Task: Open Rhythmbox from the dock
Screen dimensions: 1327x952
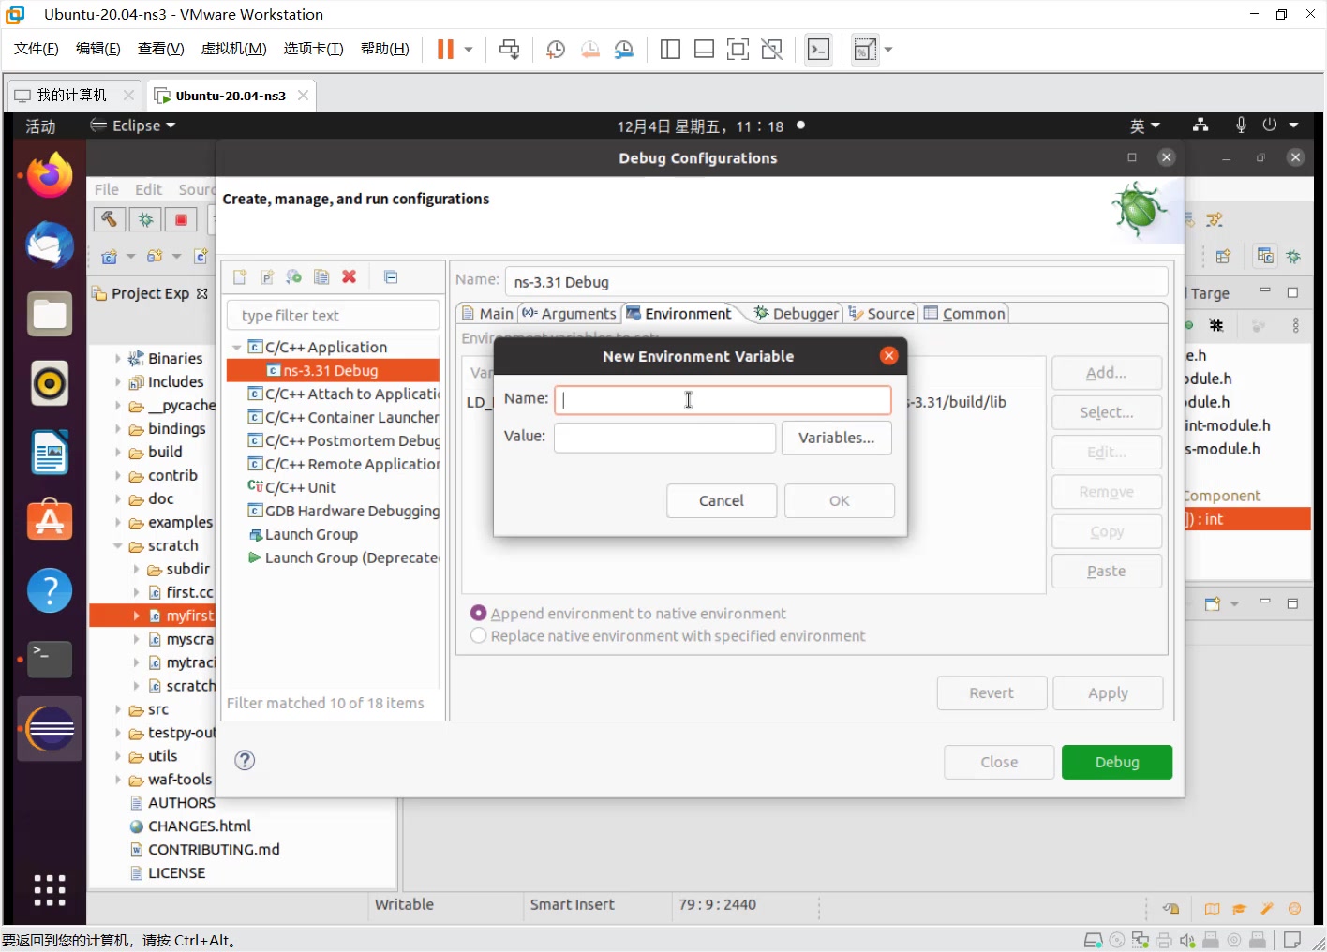Action: (x=50, y=383)
